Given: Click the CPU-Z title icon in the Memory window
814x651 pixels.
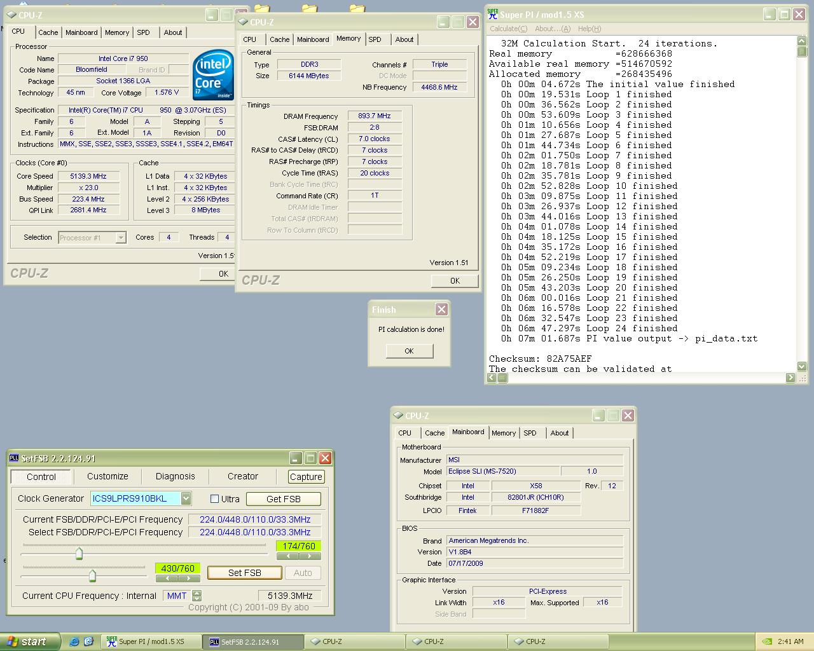Looking at the screenshot, I should [x=244, y=22].
